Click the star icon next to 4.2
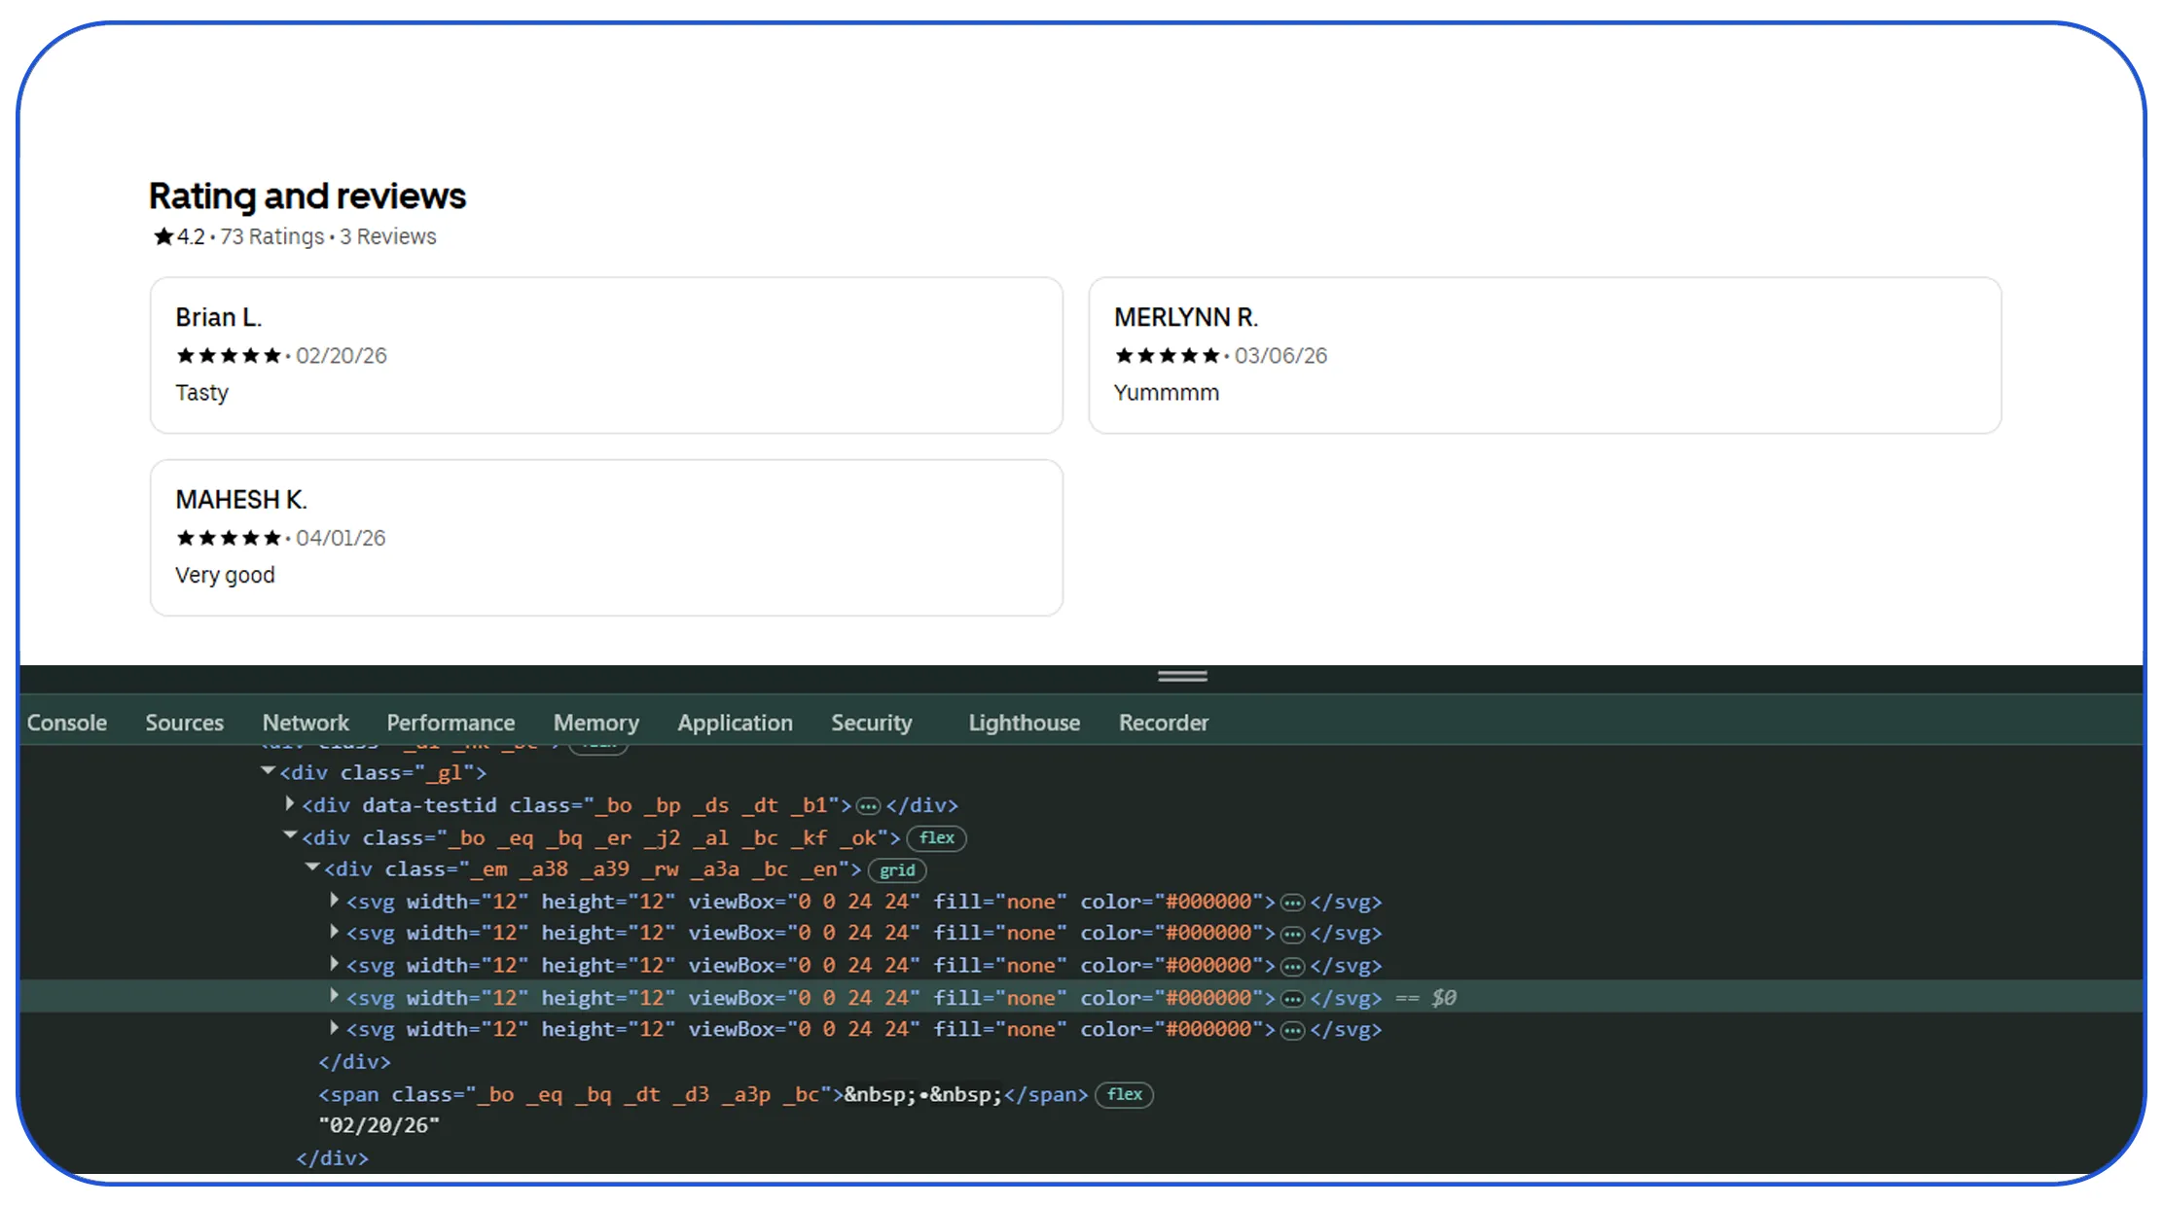The height and width of the screenshot is (1206, 2163). 163,236
